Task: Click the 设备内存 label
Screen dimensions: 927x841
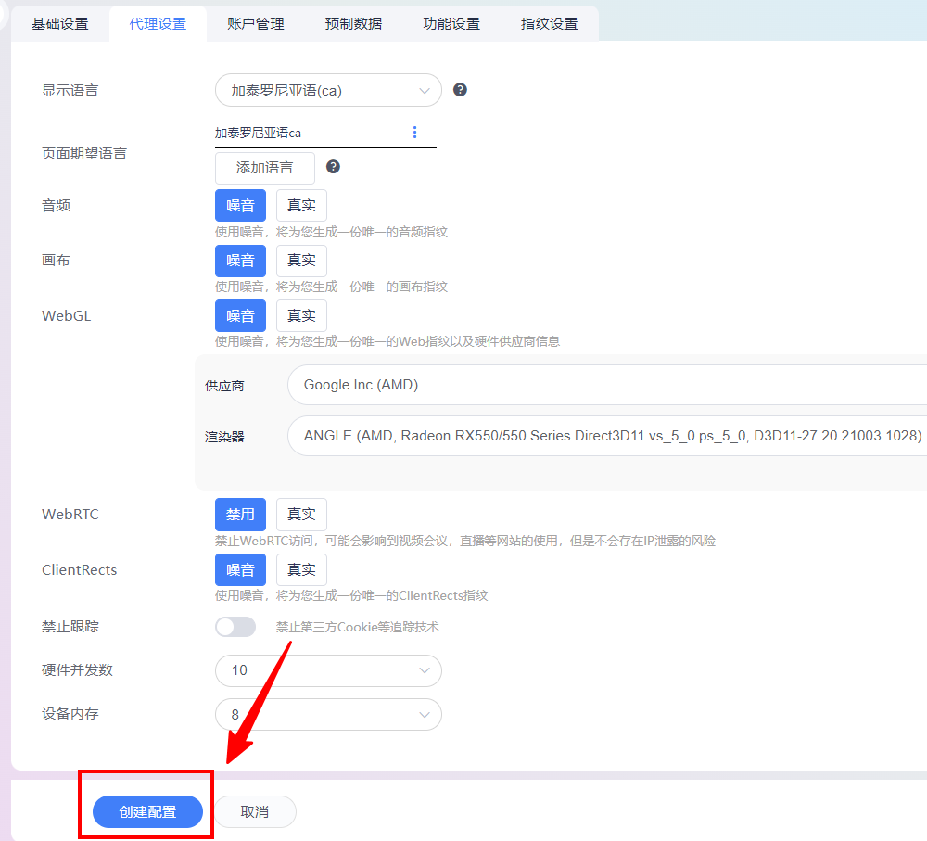Action: (70, 714)
